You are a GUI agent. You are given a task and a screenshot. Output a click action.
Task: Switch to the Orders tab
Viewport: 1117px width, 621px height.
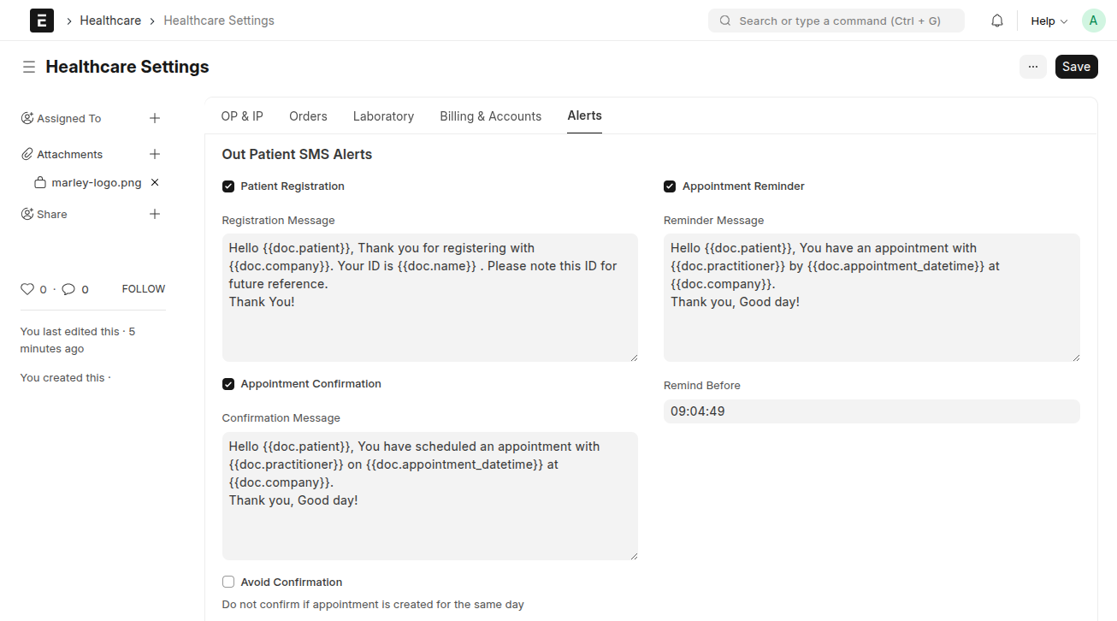pyautogui.click(x=308, y=116)
